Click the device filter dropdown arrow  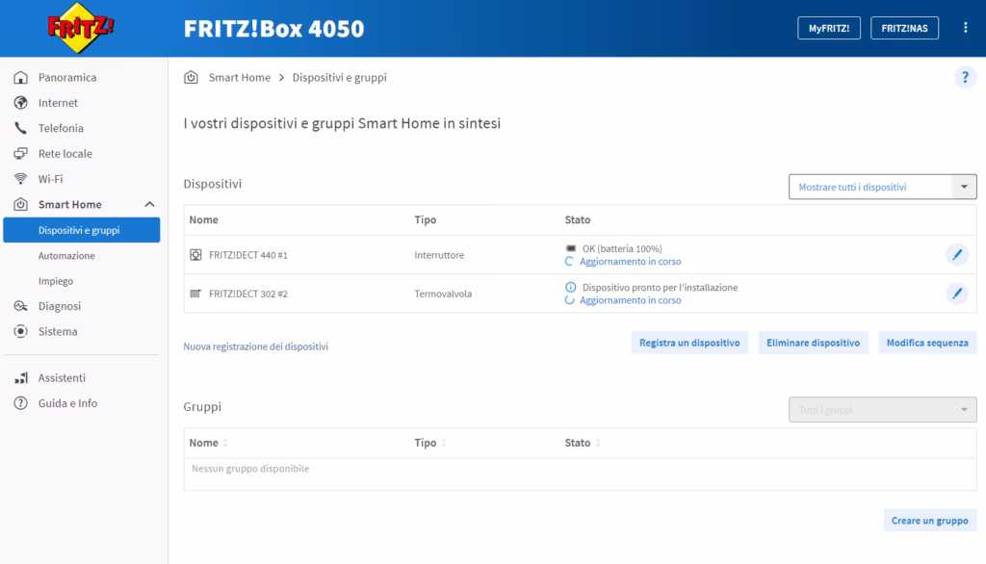point(964,187)
